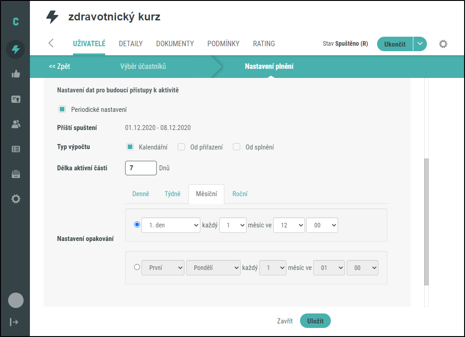Open the users group sidebar icon
This screenshot has width=465, height=337.
click(15, 124)
